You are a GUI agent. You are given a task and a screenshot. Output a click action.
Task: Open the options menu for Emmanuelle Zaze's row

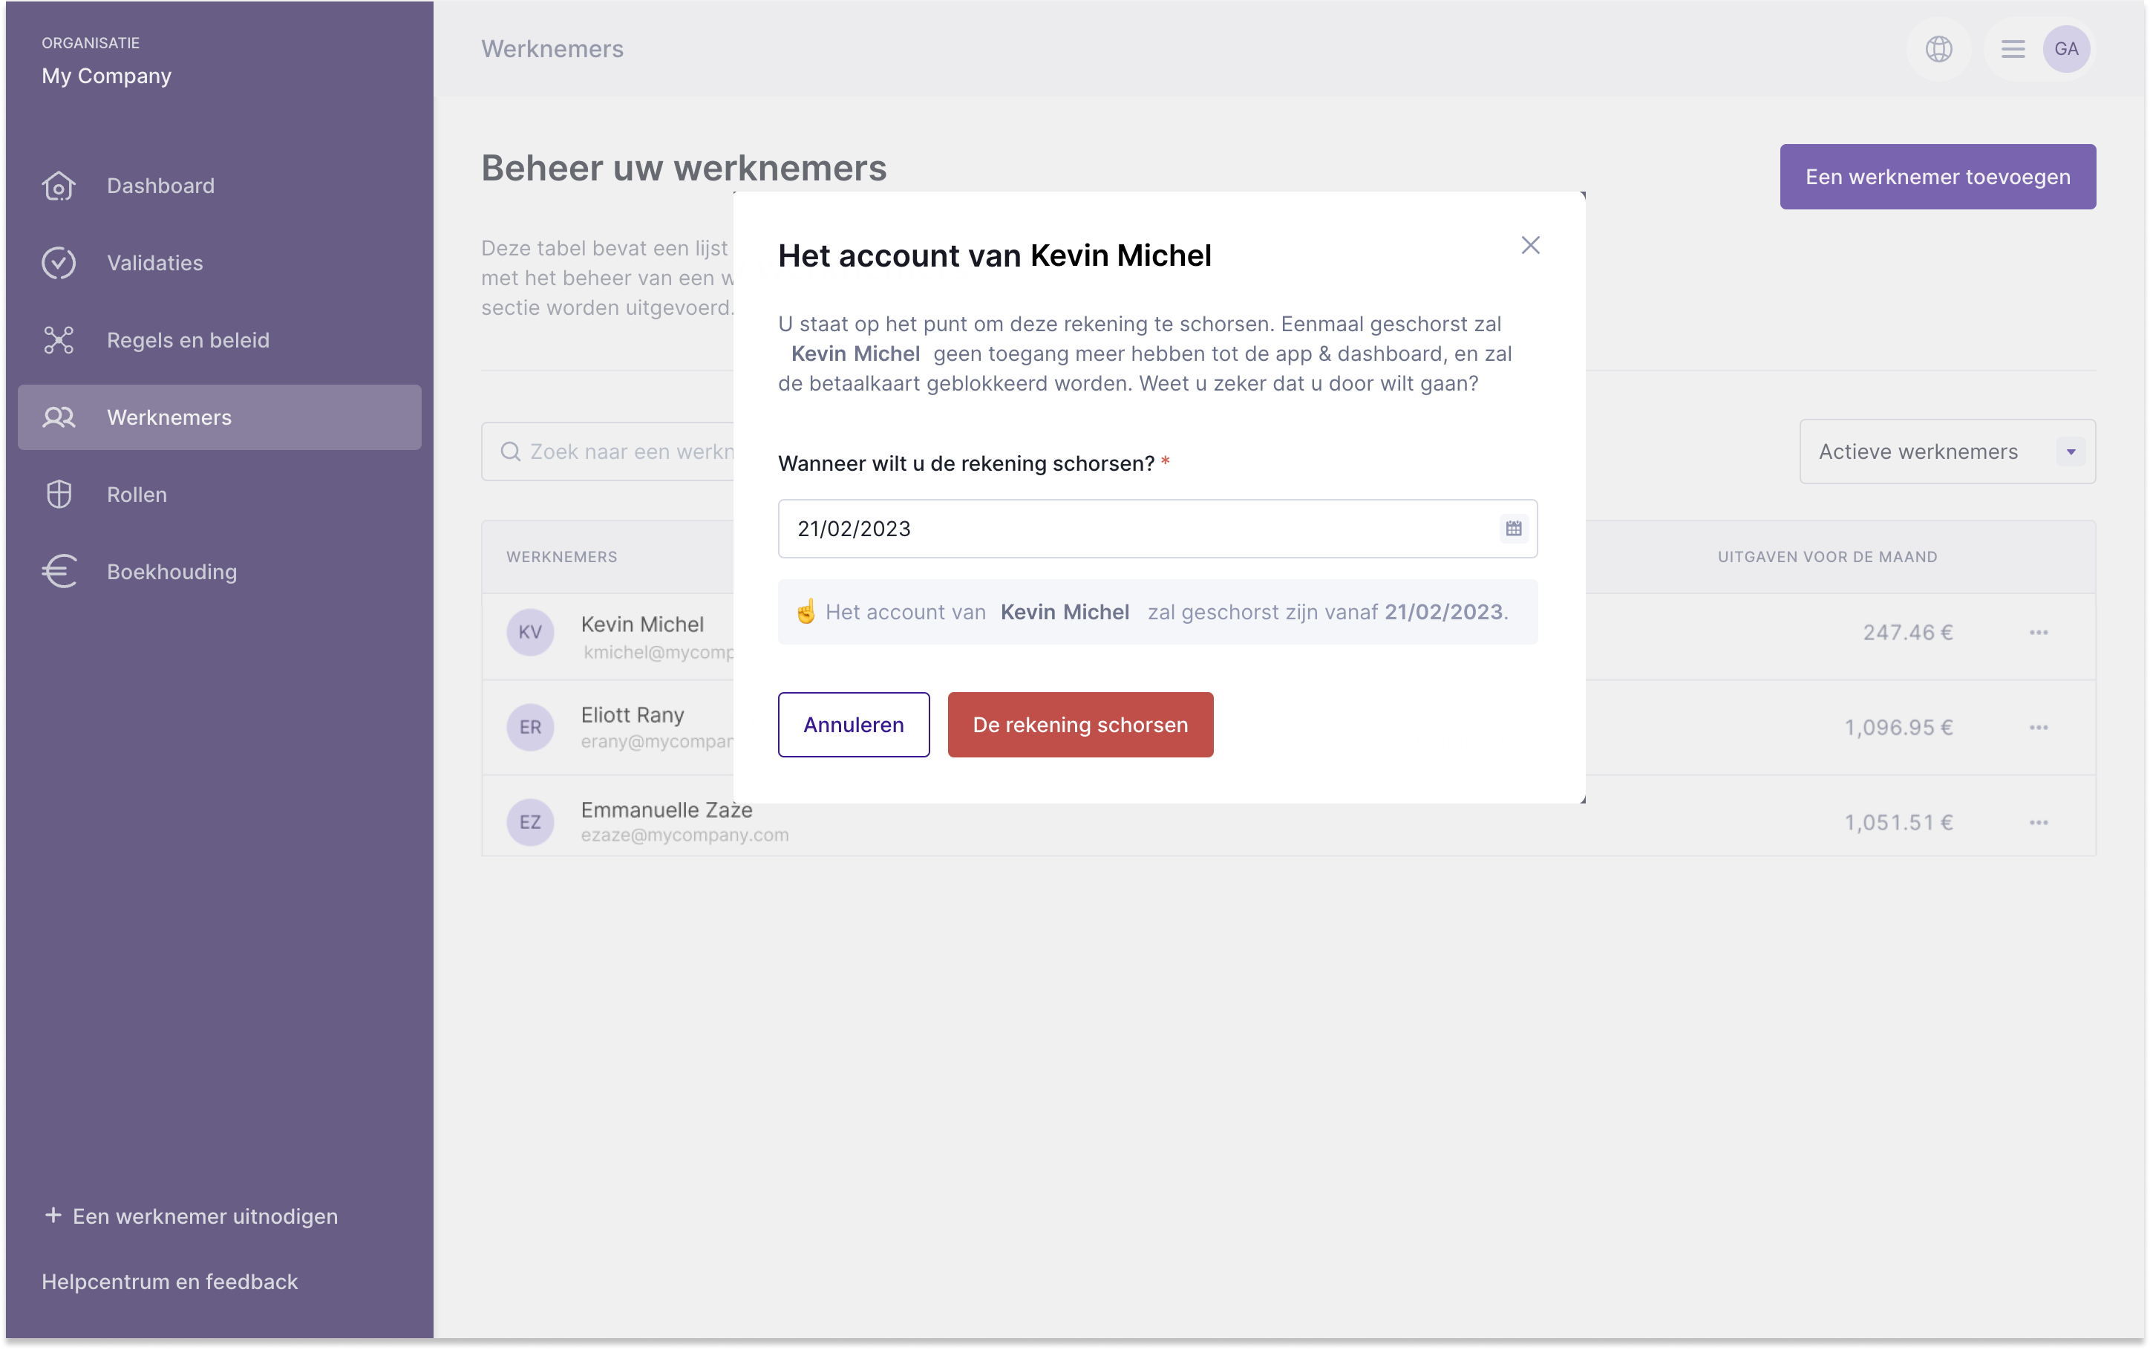[2039, 822]
